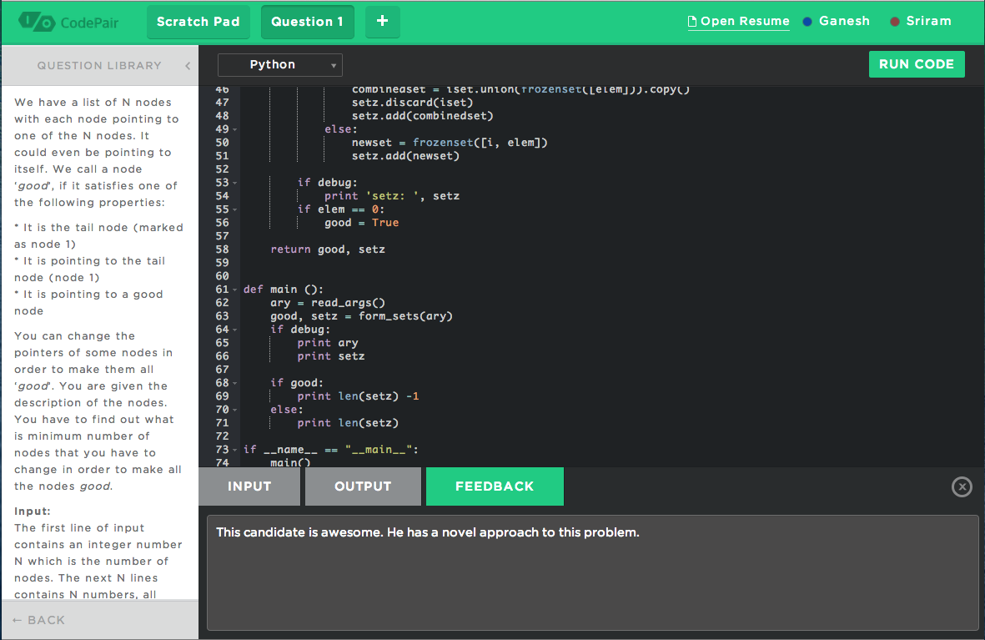
Task: Go back using the BACK arrow
Action: tap(38, 620)
